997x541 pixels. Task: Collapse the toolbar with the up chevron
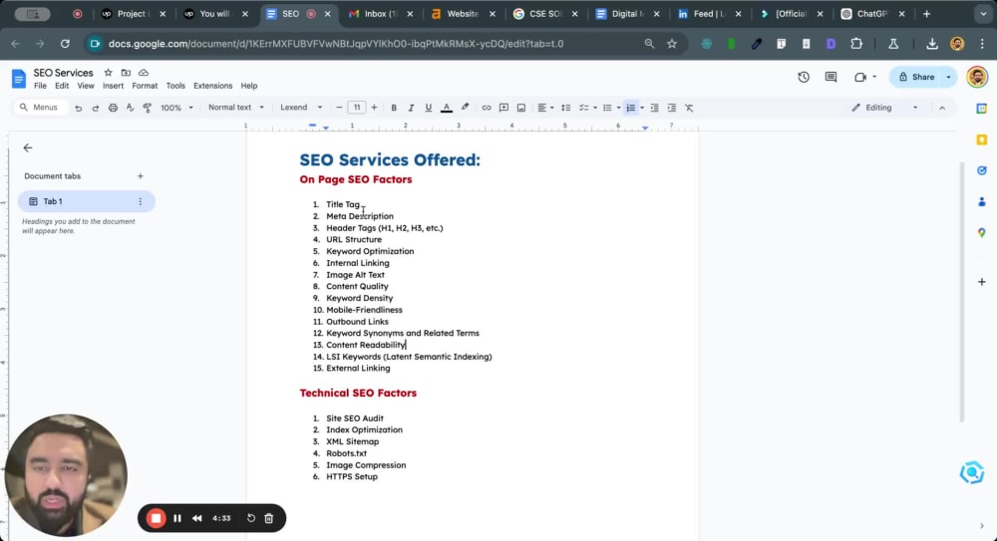pyautogui.click(x=942, y=108)
